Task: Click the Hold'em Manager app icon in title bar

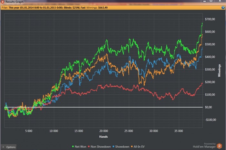Action: pos(2,2)
